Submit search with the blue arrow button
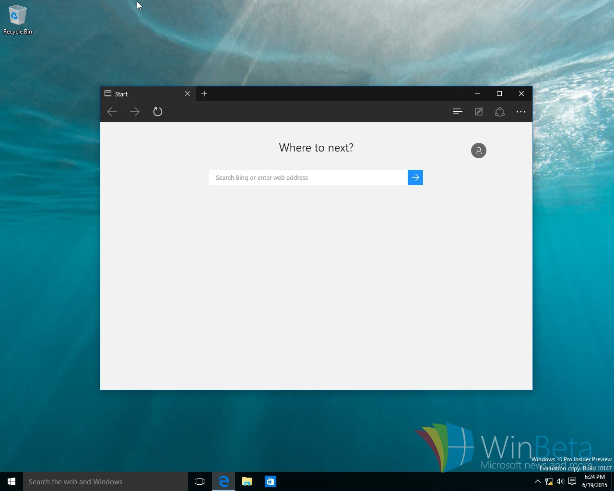The height and width of the screenshot is (491, 614). point(415,177)
